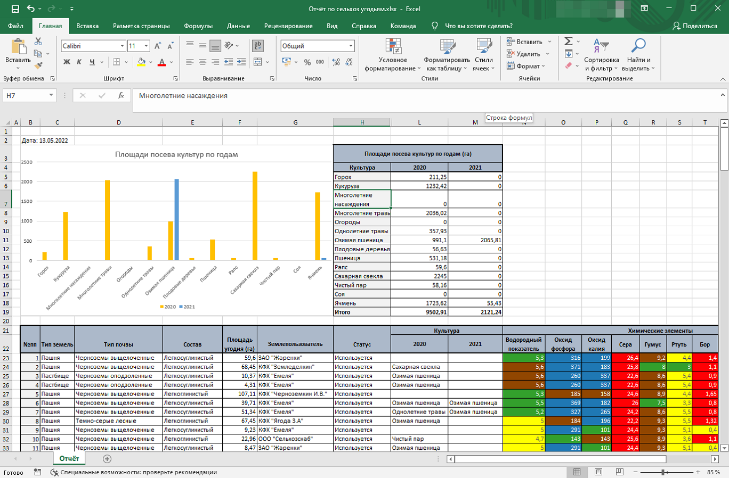729x478 pixels.
Task: Click the Percent style icon
Action: click(x=307, y=62)
